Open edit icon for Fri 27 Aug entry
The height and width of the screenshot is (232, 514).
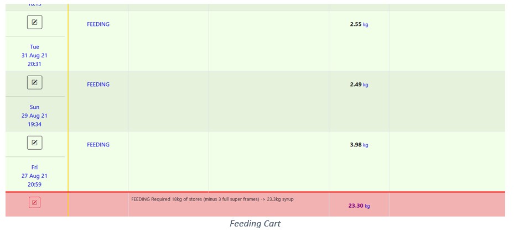[34, 143]
